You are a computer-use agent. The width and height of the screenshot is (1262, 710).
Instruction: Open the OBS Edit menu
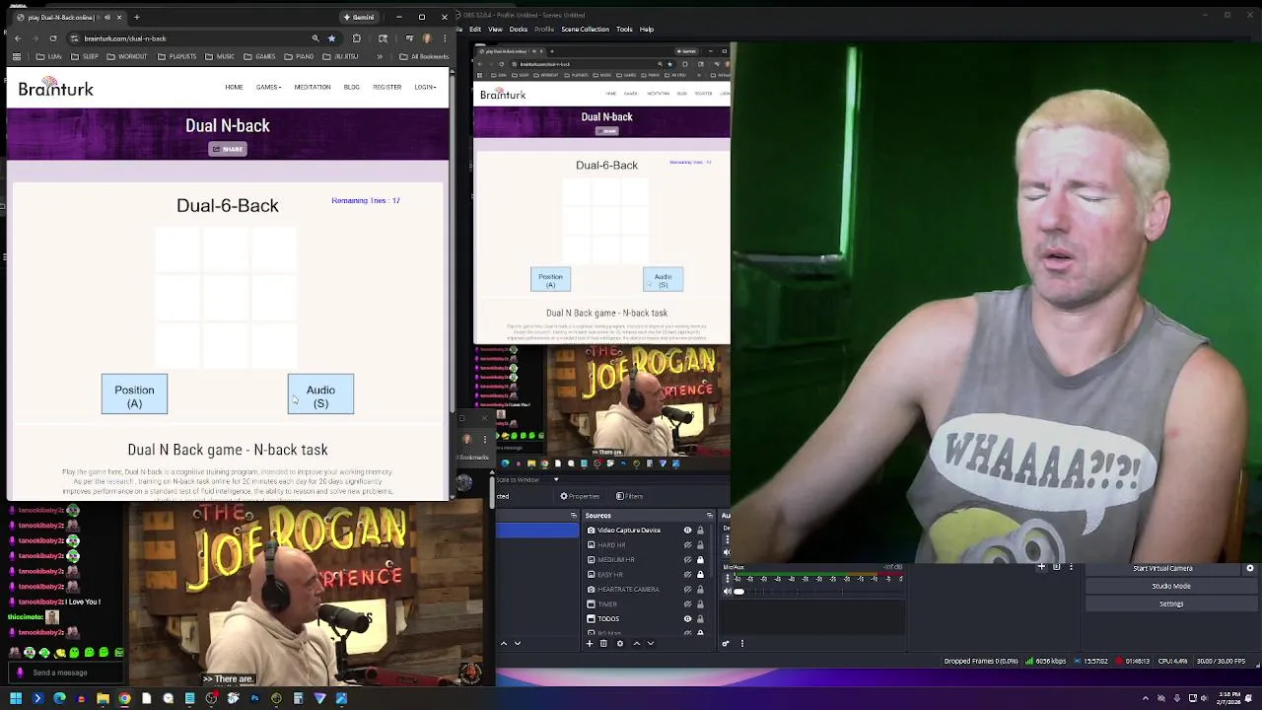tap(475, 30)
